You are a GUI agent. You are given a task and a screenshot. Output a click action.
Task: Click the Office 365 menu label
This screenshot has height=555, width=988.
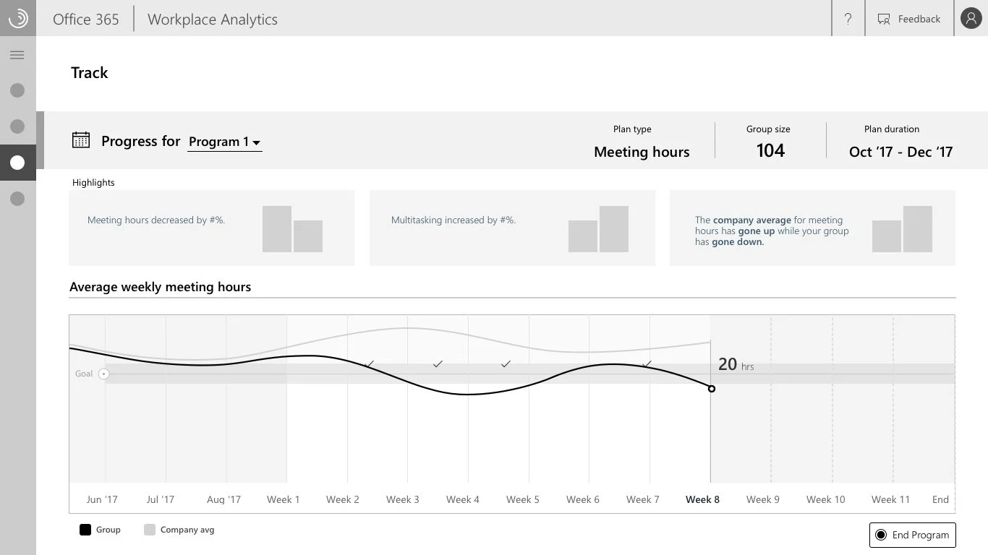85,19
